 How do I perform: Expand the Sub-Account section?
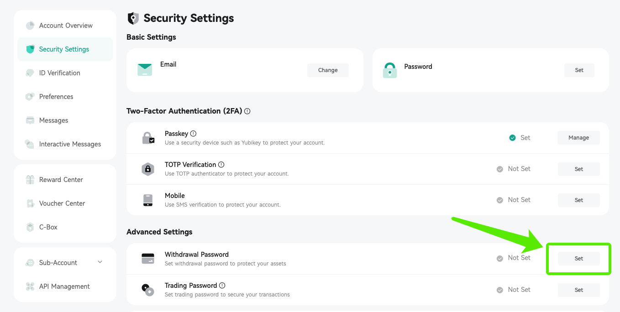(x=100, y=262)
